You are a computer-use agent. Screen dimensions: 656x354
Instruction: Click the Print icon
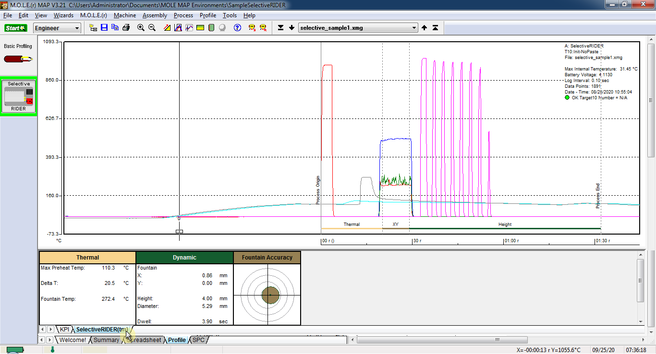click(x=126, y=28)
